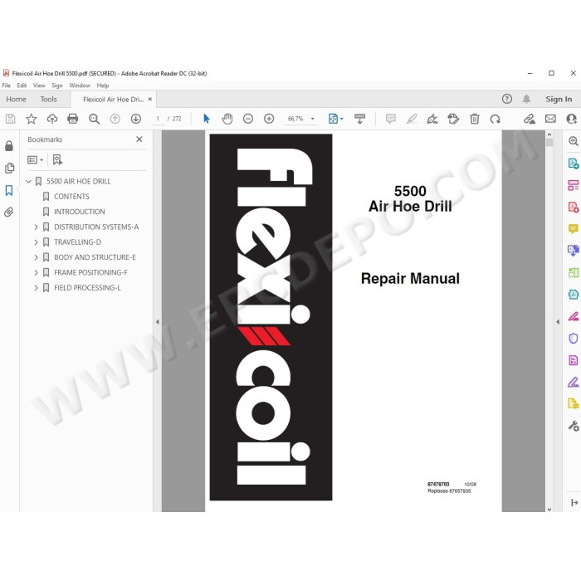Click the page number input field

tap(158, 119)
